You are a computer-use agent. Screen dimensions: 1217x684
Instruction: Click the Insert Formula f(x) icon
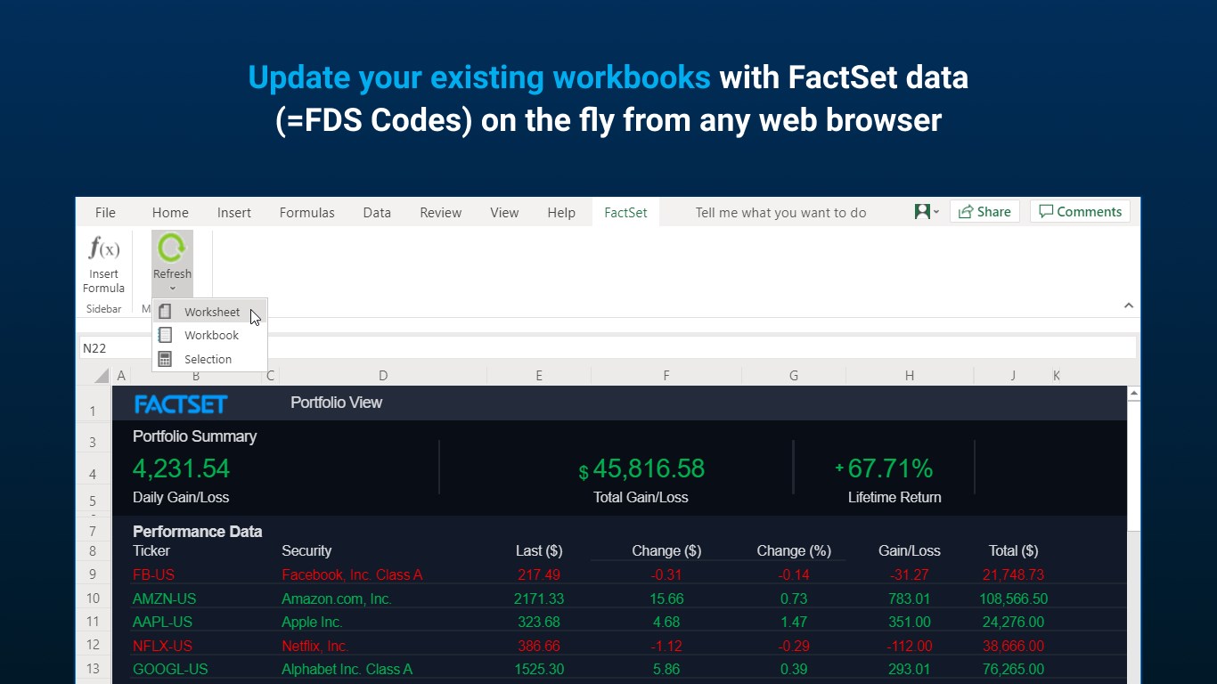point(103,248)
